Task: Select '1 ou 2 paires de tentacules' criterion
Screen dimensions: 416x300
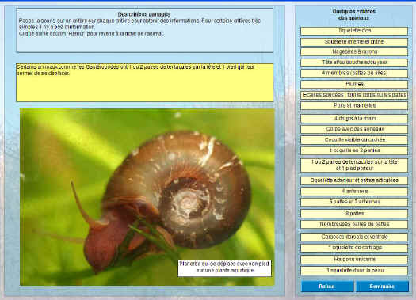Action: pos(354,165)
